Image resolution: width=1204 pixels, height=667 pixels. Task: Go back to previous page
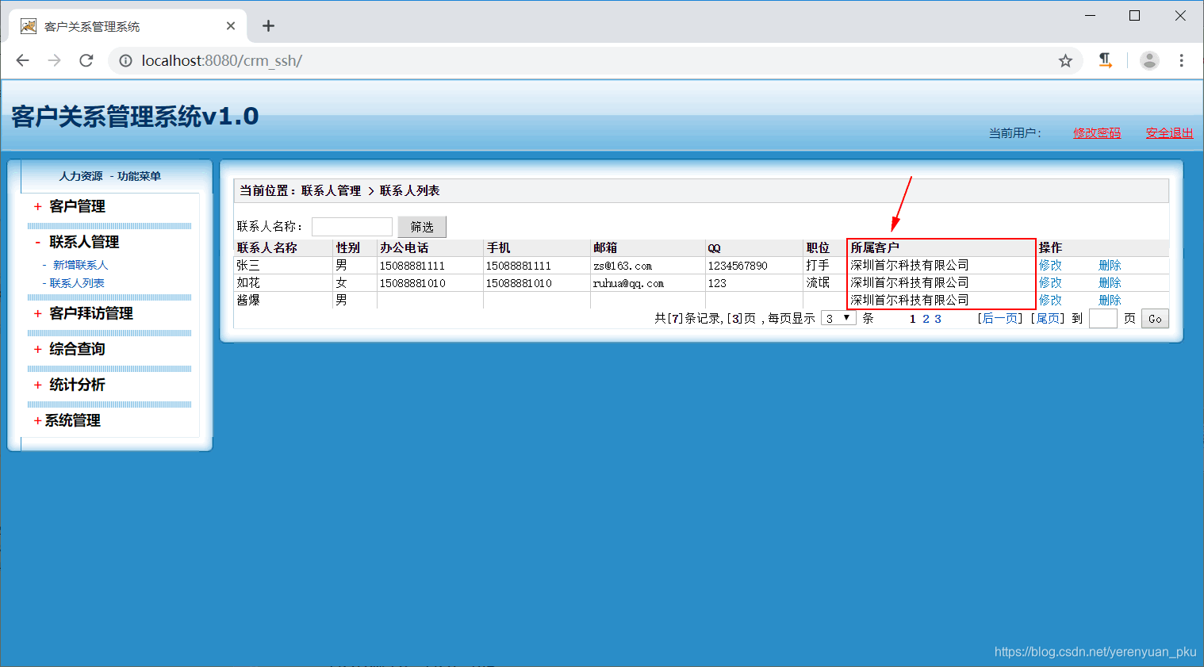click(x=22, y=60)
